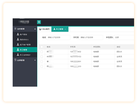
Task: Check the row with phone ending 433
Action: pyautogui.click(x=42, y=66)
